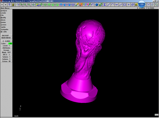The width and height of the screenshot is (159, 118).
Task: Click the Cplane: T button
Action: click(6, 59)
